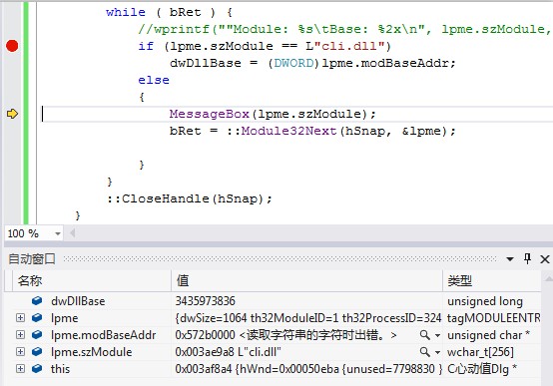Select value 0x003ae9a8 L"cli.dll"
The height and width of the screenshot is (386, 553).
click(x=228, y=352)
